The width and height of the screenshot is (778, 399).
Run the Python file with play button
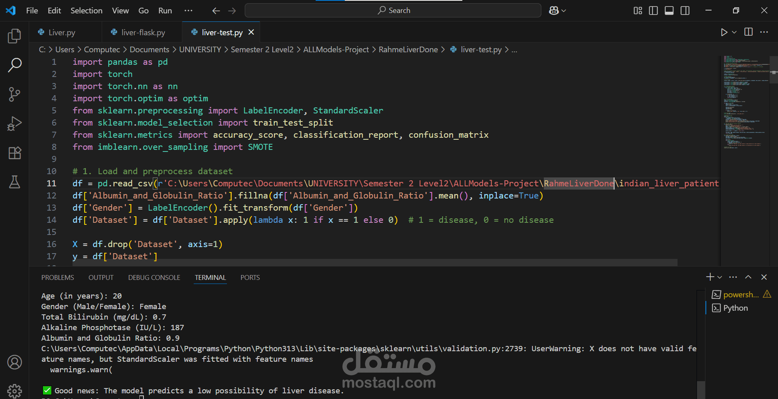(x=724, y=32)
